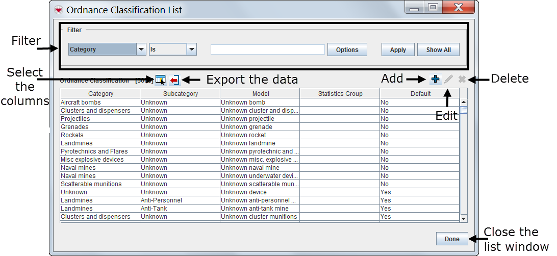557x256 pixels.
Task: Expand the 'Is' operator dropdown
Action: point(191,49)
